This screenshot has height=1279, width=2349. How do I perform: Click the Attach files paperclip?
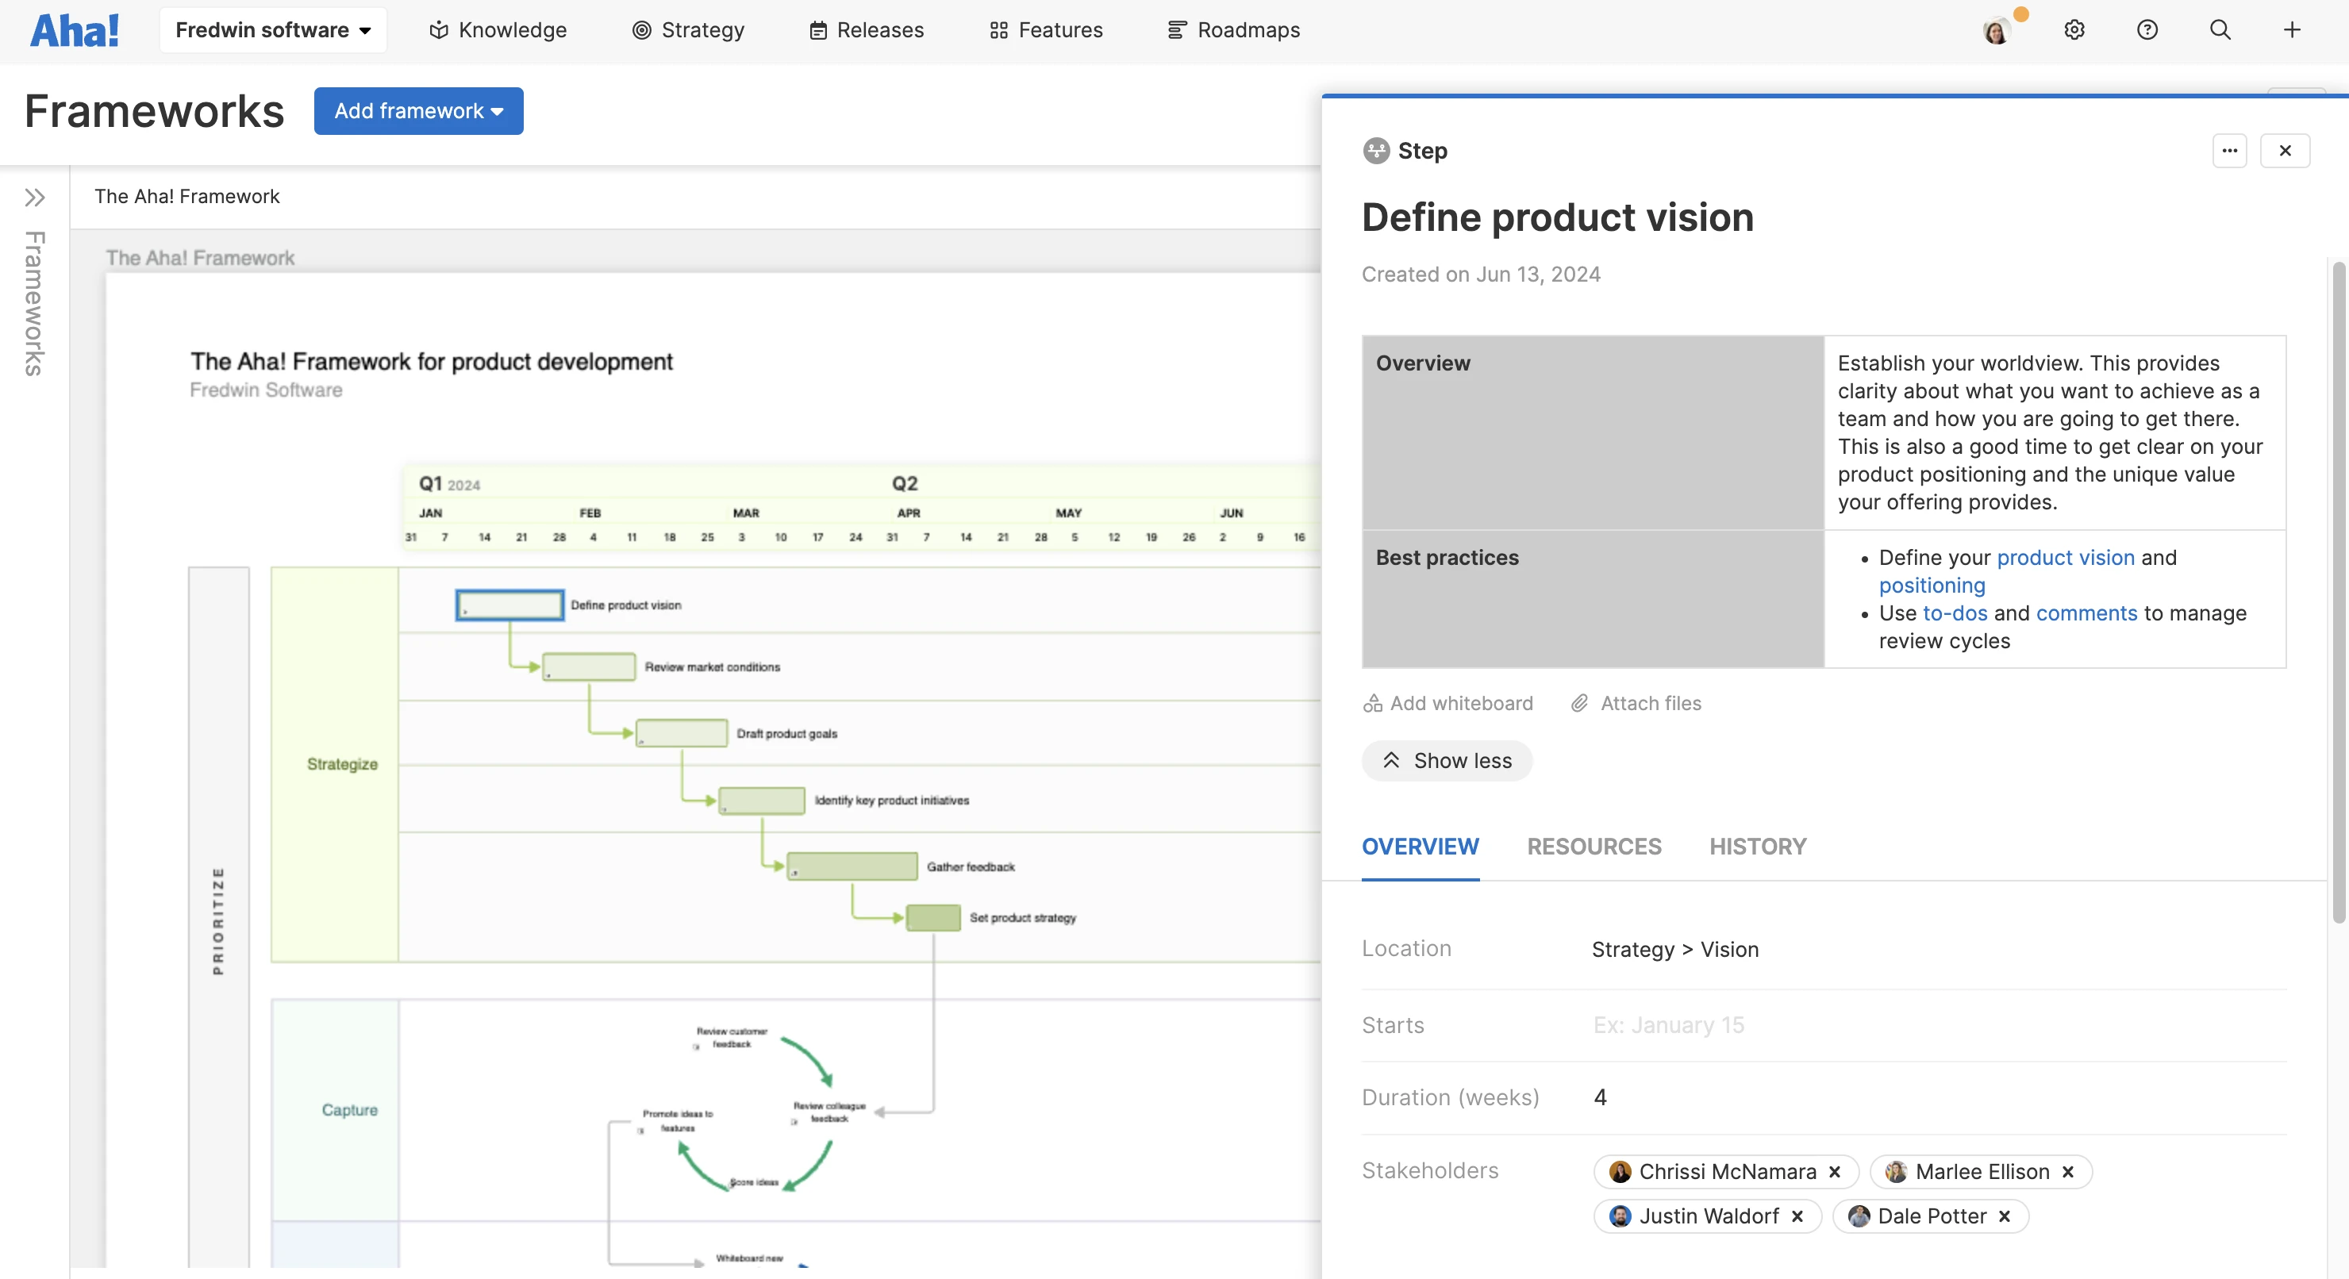tap(1579, 703)
